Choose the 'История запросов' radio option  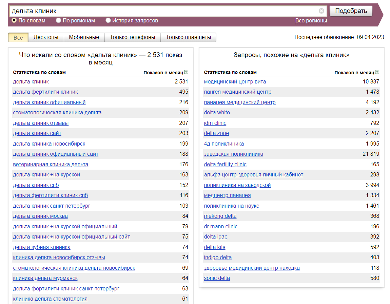pyautogui.click(x=108, y=20)
